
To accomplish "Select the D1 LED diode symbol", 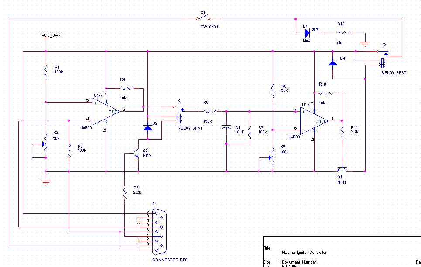I will pos(308,33).
